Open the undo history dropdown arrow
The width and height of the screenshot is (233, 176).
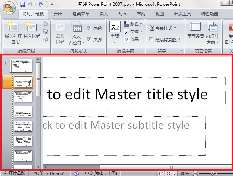tap(35, 5)
